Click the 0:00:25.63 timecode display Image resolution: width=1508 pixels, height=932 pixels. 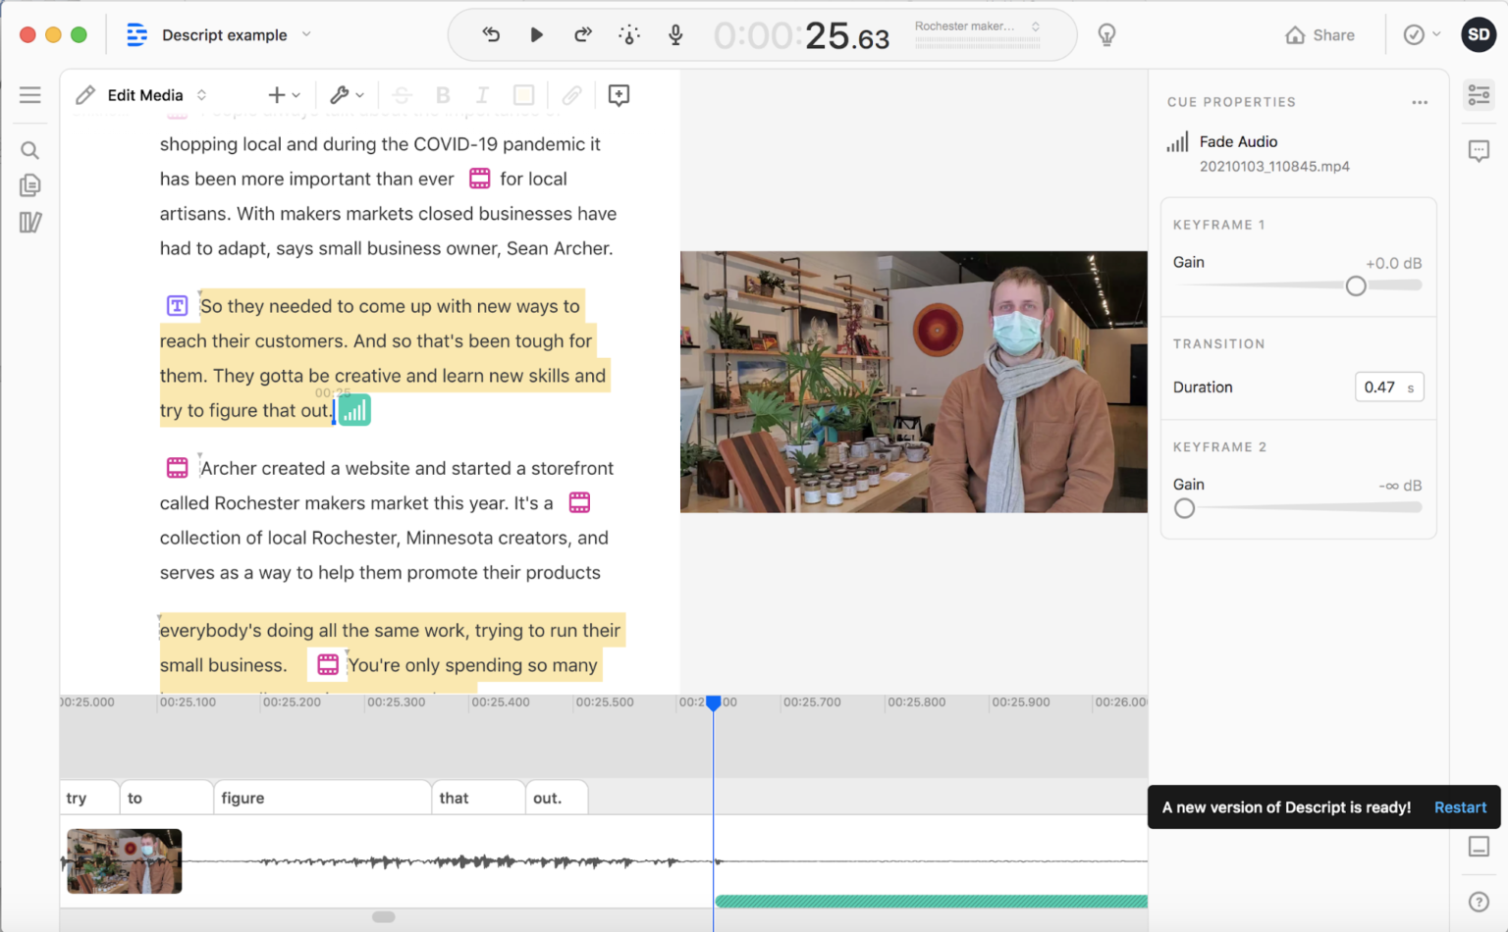pos(801,36)
